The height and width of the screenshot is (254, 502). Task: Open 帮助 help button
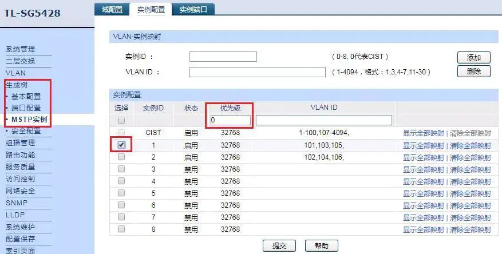tap(321, 246)
